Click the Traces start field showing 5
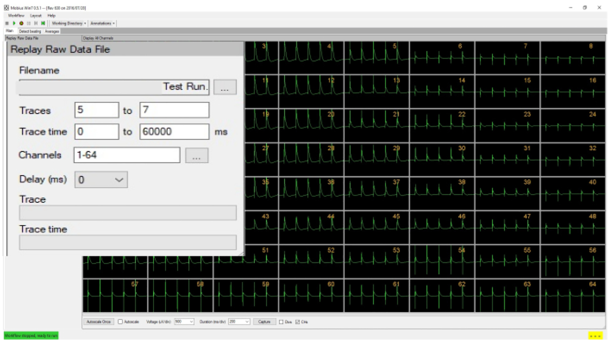Screen dimensions: 610x342 click(97, 110)
